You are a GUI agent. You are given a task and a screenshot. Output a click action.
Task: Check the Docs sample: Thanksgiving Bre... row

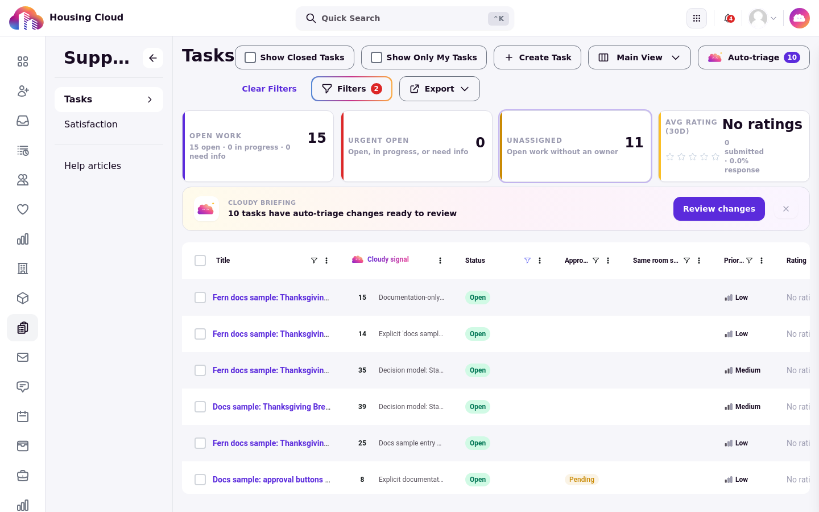click(200, 407)
